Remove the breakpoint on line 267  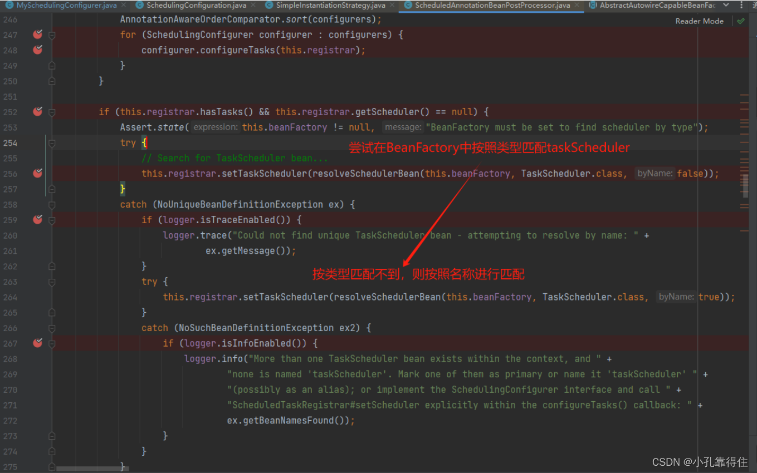pos(37,343)
